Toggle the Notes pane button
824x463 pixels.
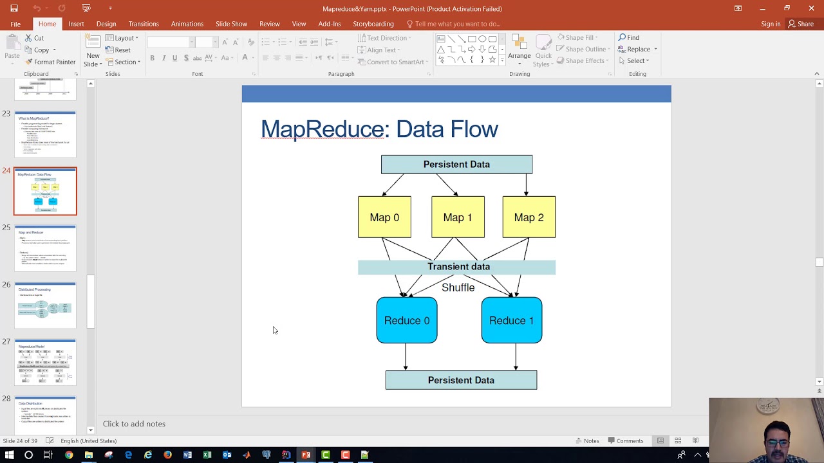[586, 440]
